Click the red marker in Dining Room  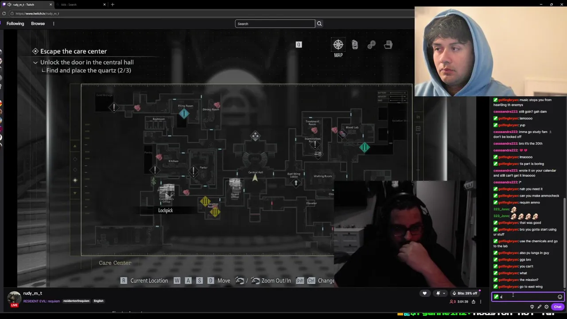(x=217, y=105)
